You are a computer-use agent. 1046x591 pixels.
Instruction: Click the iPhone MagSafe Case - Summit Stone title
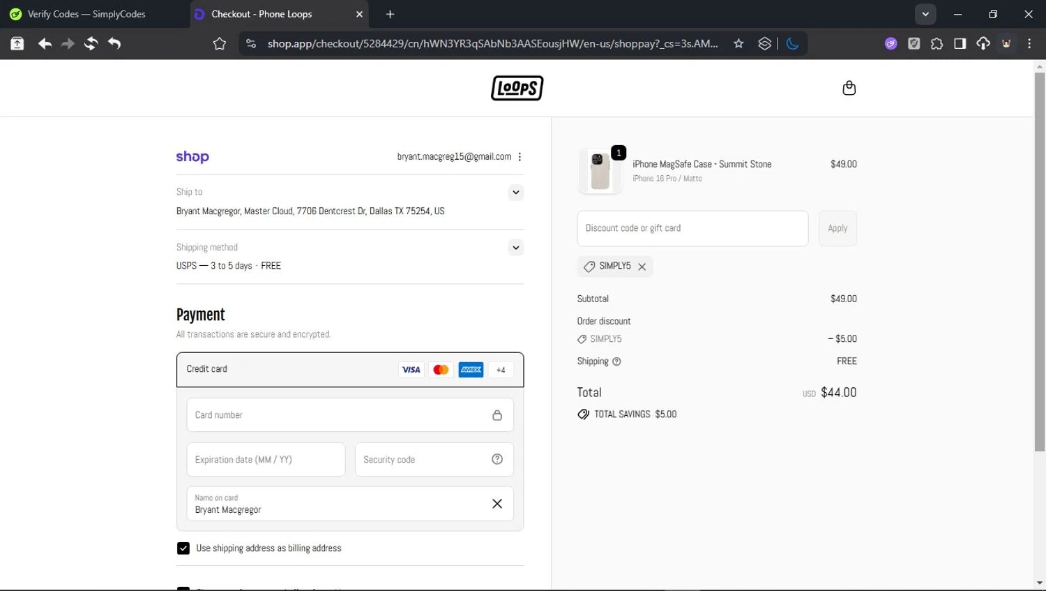(x=702, y=164)
